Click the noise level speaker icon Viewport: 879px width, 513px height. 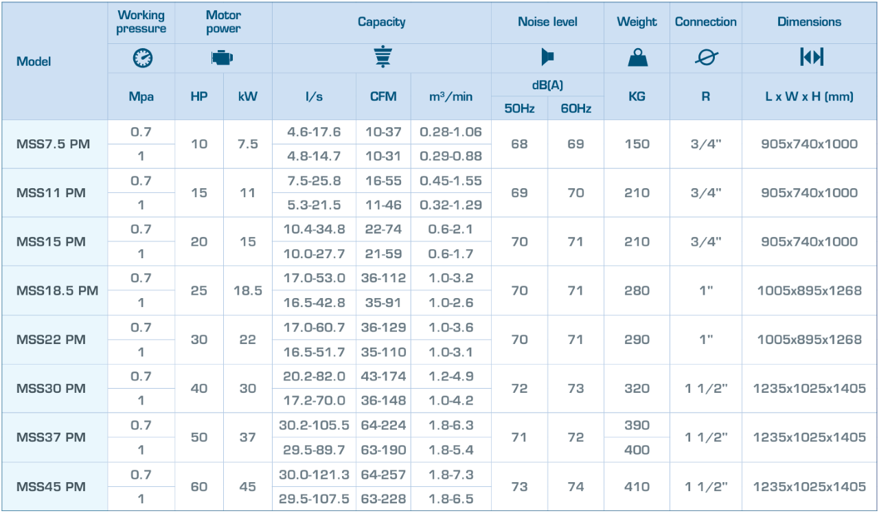[x=547, y=58]
